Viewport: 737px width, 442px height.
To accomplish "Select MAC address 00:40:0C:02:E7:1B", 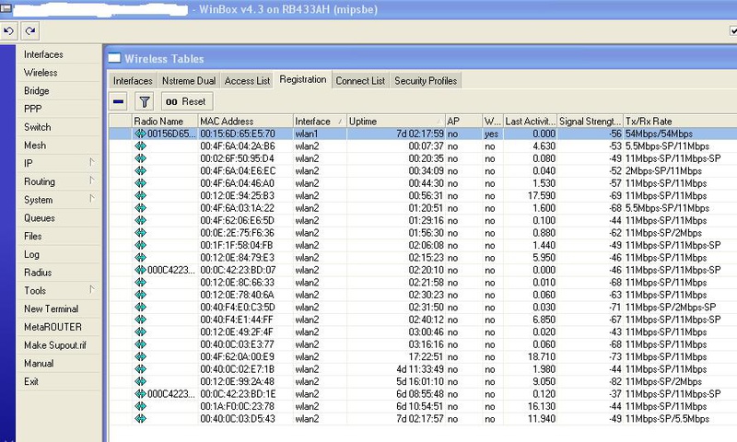I will [x=238, y=369].
